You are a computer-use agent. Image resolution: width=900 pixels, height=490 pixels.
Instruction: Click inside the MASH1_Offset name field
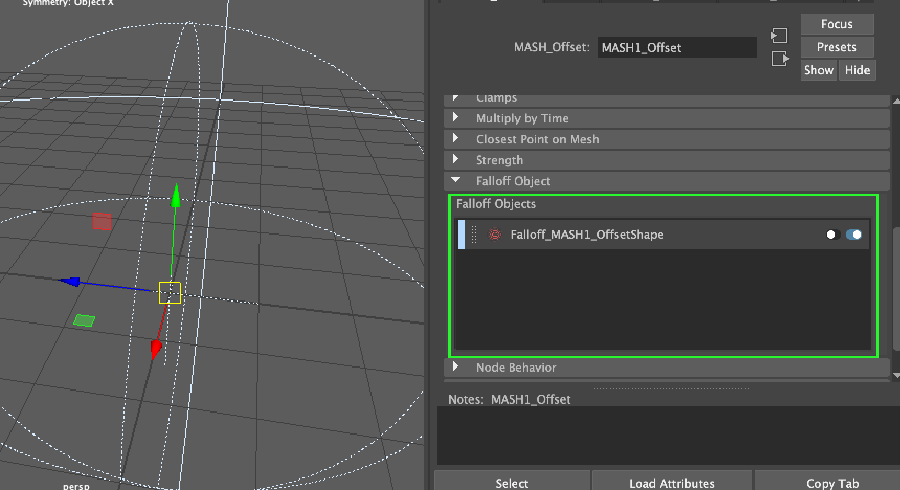(676, 47)
